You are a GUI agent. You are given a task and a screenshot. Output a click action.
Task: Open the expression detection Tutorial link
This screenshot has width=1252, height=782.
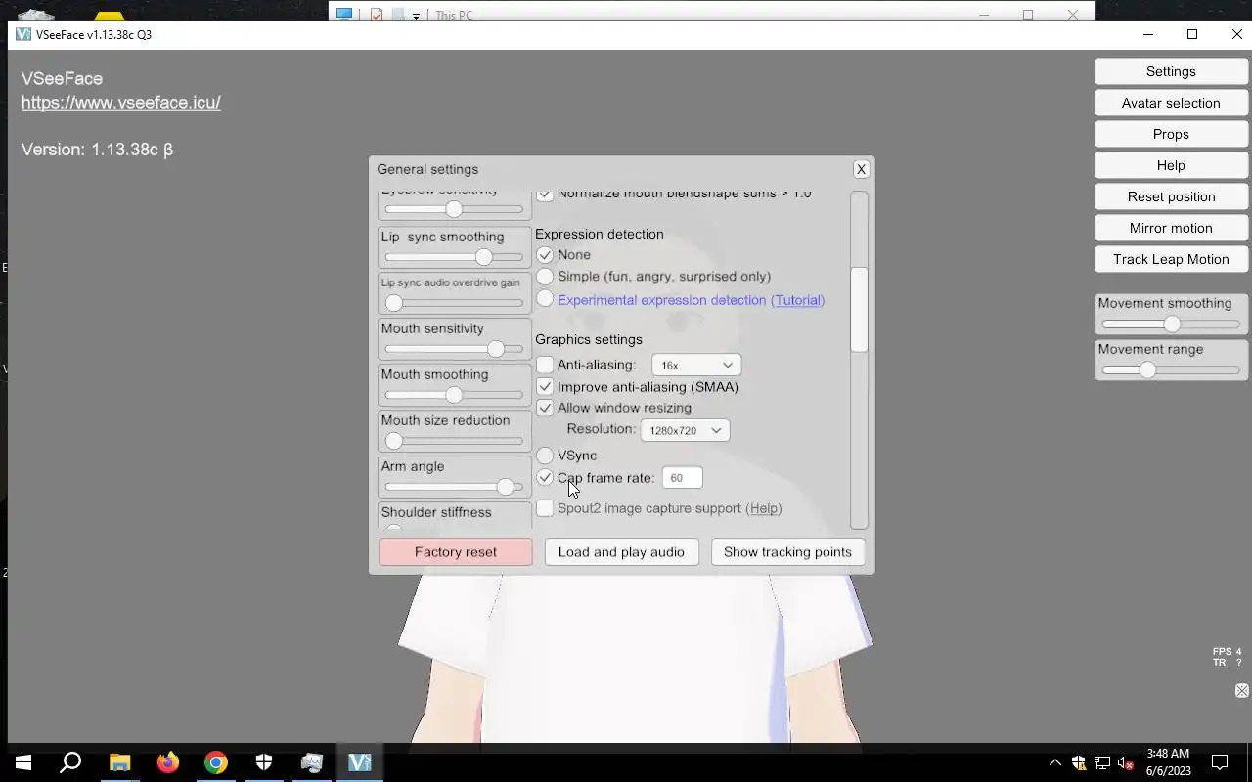(x=797, y=300)
